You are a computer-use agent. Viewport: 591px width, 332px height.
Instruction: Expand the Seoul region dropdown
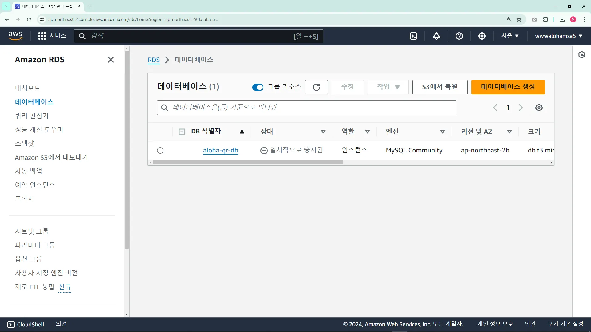(x=510, y=36)
